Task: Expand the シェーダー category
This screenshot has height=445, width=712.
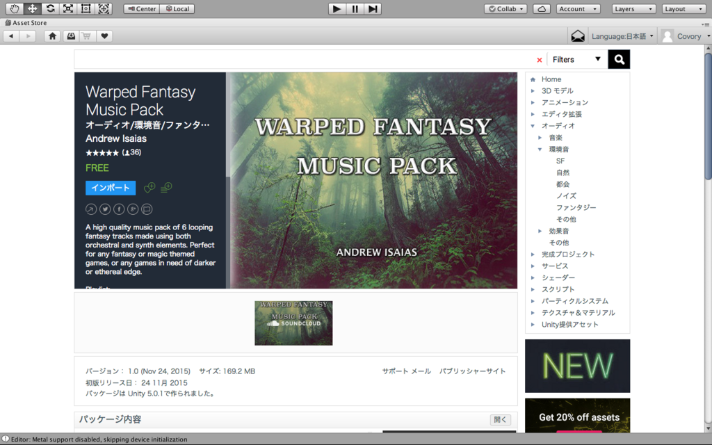Action: point(533,278)
